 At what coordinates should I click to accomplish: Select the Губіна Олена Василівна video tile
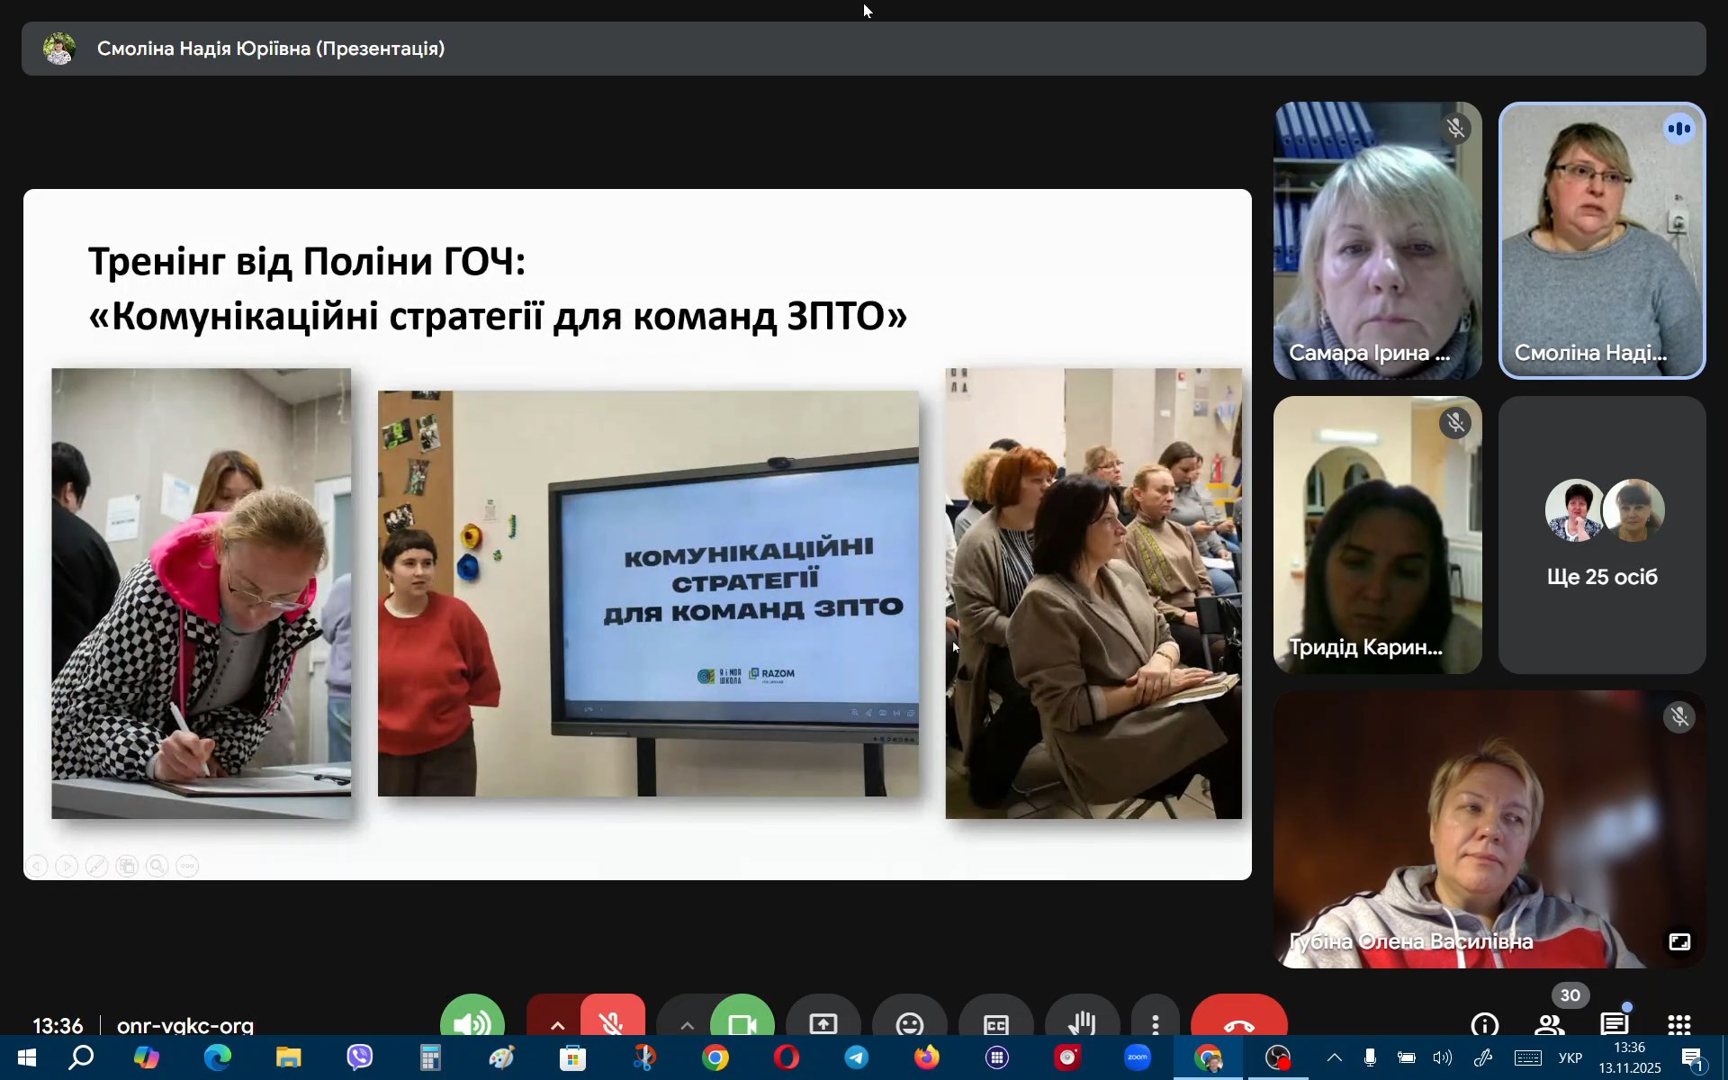pyautogui.click(x=1489, y=829)
